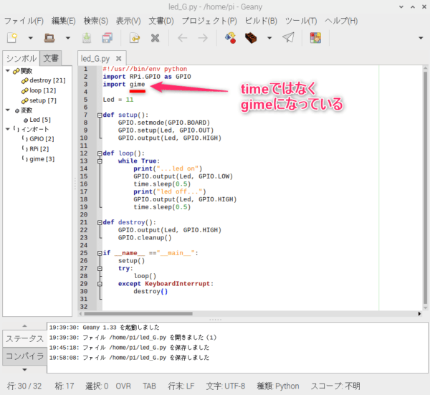Open the New file dropdown arrow
The width and height of the screenshot is (430, 395).
click(x=30, y=38)
